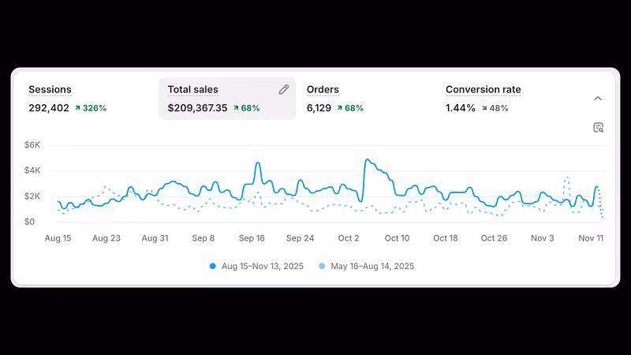Open the report view icon above chart

pos(598,128)
